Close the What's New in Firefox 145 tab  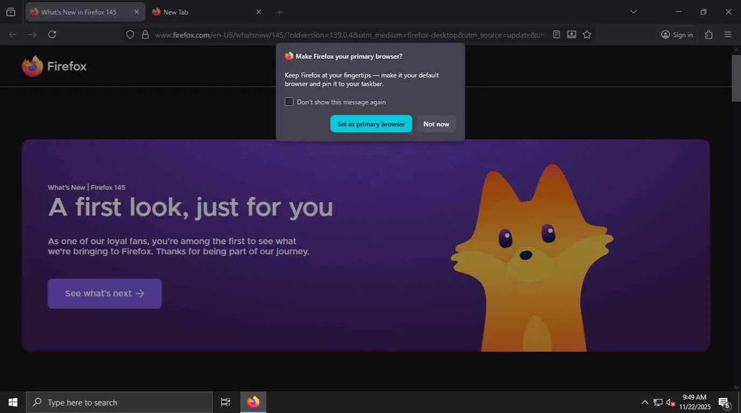point(137,12)
